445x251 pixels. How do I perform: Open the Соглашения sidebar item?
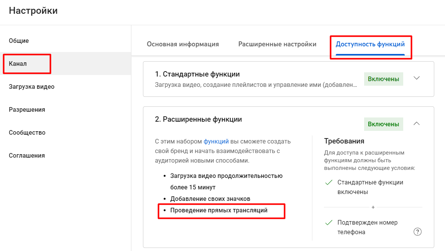(x=27, y=155)
